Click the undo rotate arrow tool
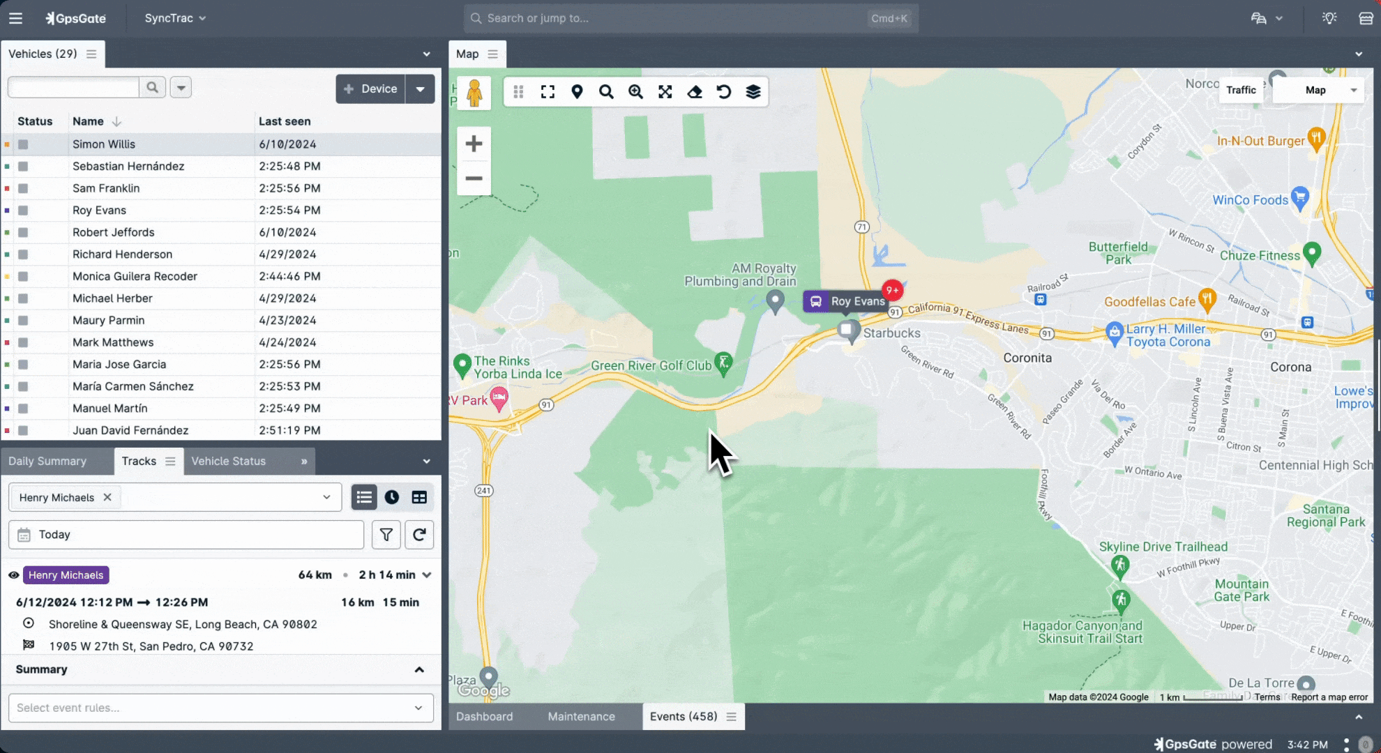1381x753 pixels. pyautogui.click(x=724, y=92)
